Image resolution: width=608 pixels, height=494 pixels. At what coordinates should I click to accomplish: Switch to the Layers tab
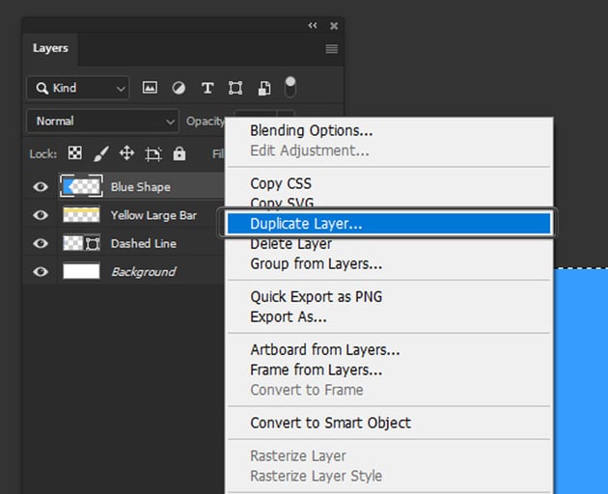tap(50, 48)
